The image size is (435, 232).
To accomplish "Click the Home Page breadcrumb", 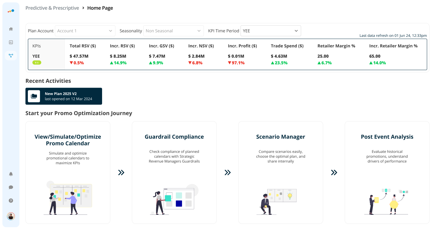I will coord(100,8).
